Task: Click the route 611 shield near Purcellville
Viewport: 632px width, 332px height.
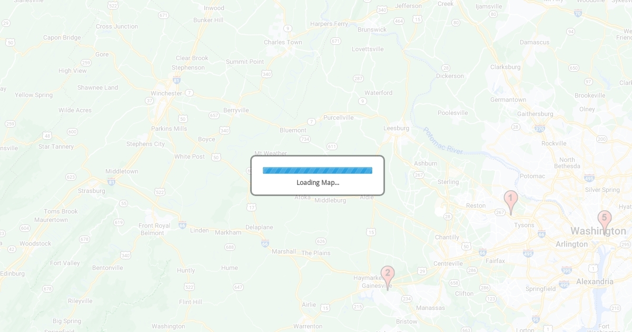Action: click(332, 146)
